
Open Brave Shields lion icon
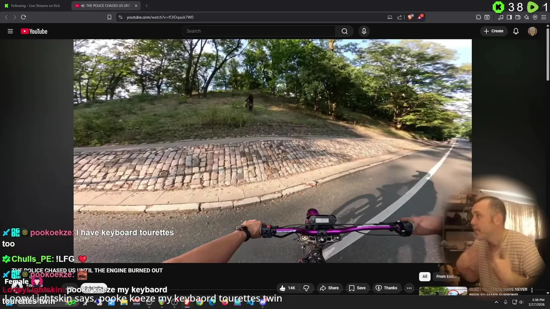(x=410, y=17)
